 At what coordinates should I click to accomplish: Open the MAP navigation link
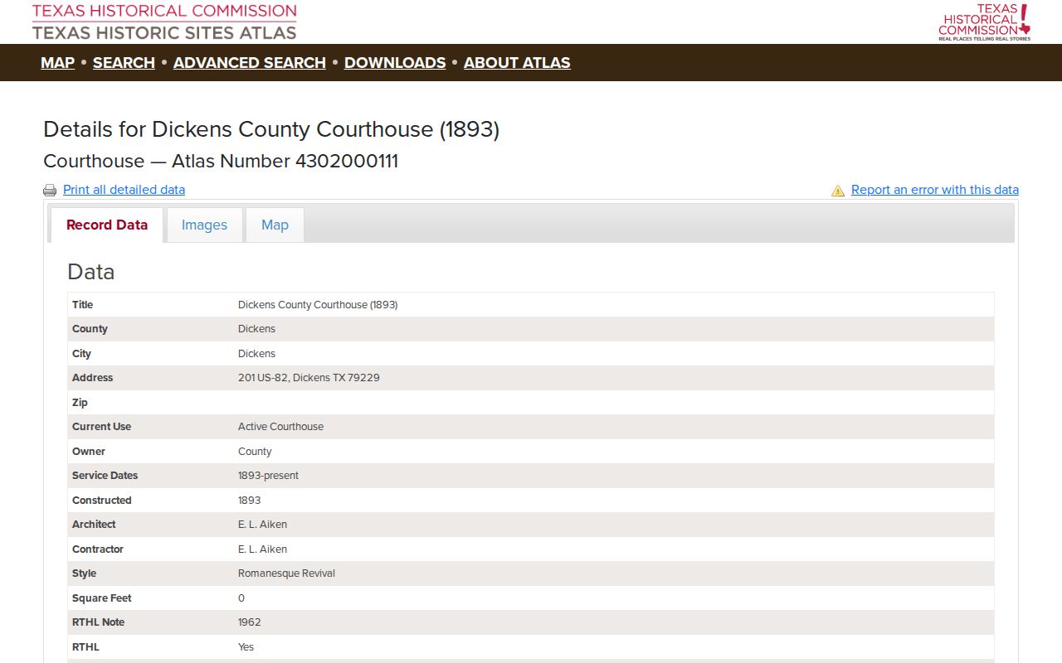tap(57, 63)
